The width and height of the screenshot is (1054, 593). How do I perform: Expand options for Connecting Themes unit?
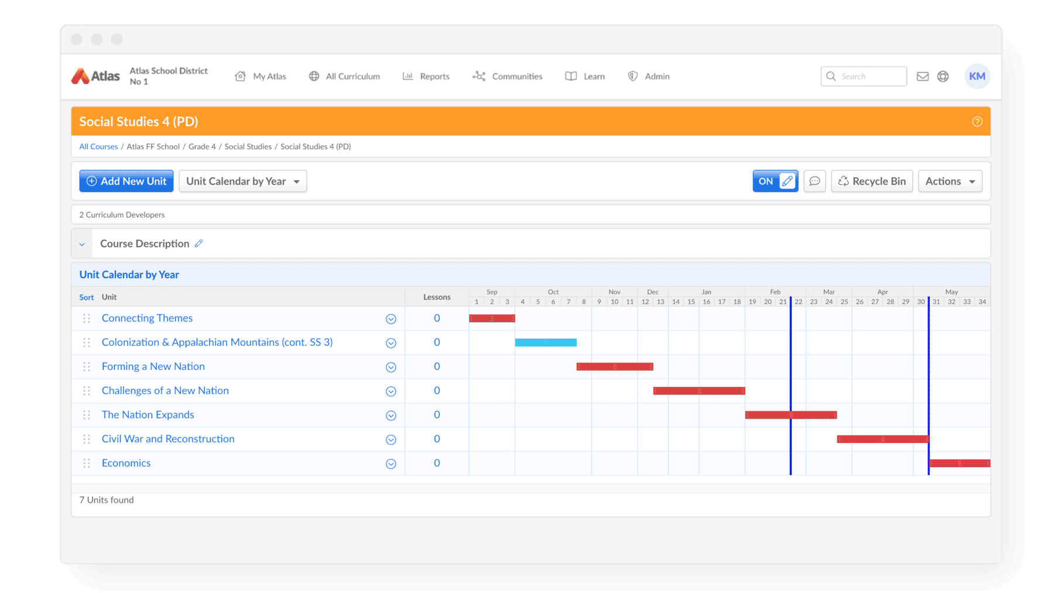coord(391,319)
